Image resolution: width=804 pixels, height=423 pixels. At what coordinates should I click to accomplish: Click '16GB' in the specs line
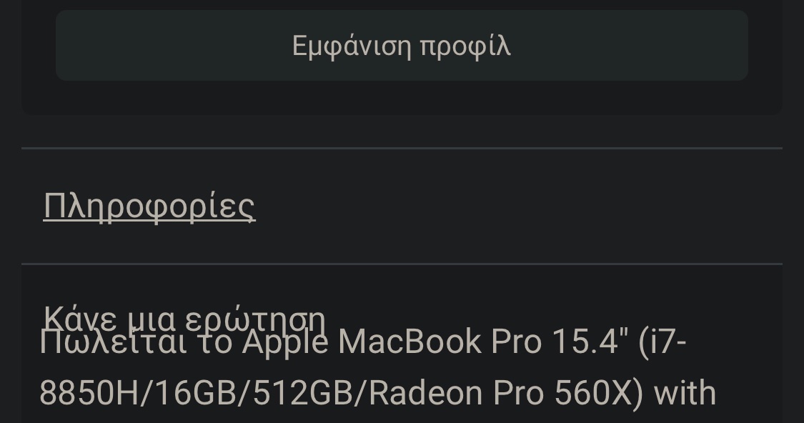195,393
